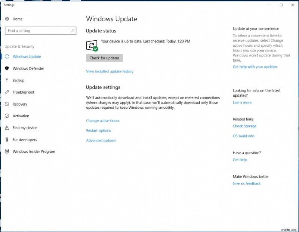Go to the Backup settings page
Image resolution: width=299 pixels, height=232 pixels.
click(x=18, y=80)
